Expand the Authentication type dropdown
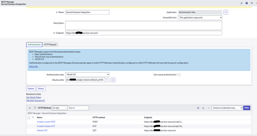257x136 pixels. (x=87, y=75)
